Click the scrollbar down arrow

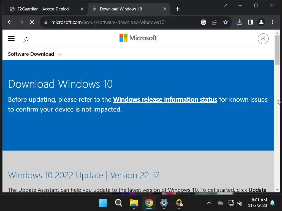click(x=277, y=189)
